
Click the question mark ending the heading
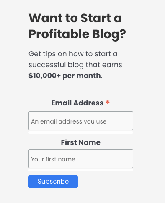point(123,34)
